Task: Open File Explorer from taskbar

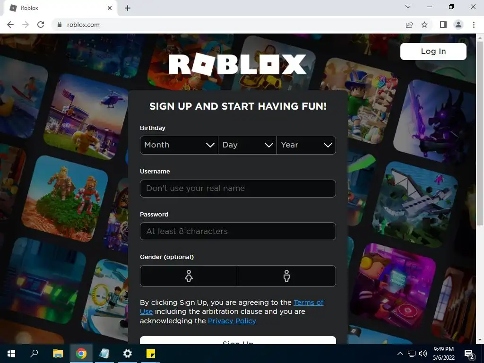Action: (58, 354)
